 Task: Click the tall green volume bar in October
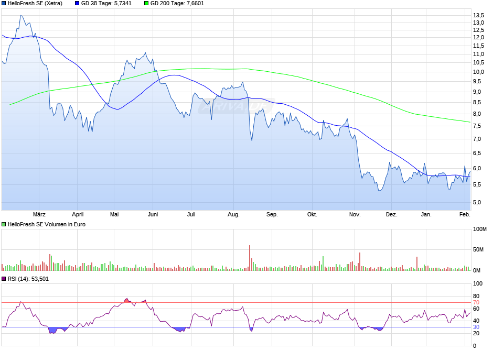coord(323,264)
